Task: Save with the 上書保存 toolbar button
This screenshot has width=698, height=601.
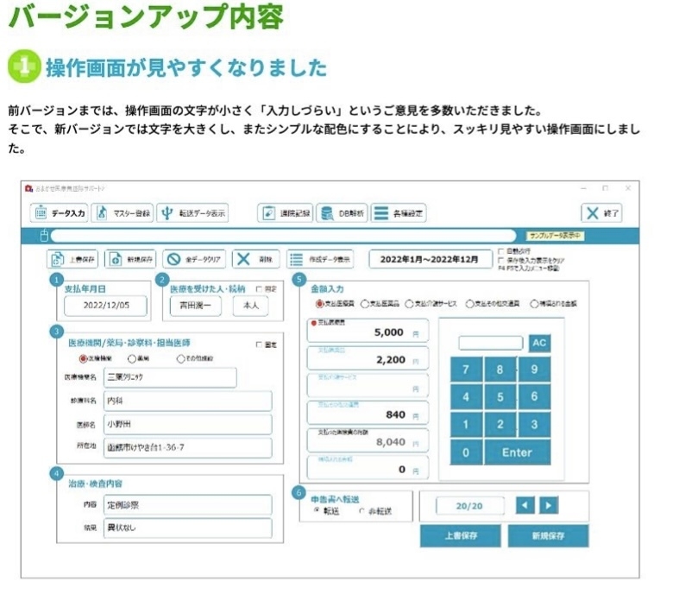Action: (x=72, y=258)
